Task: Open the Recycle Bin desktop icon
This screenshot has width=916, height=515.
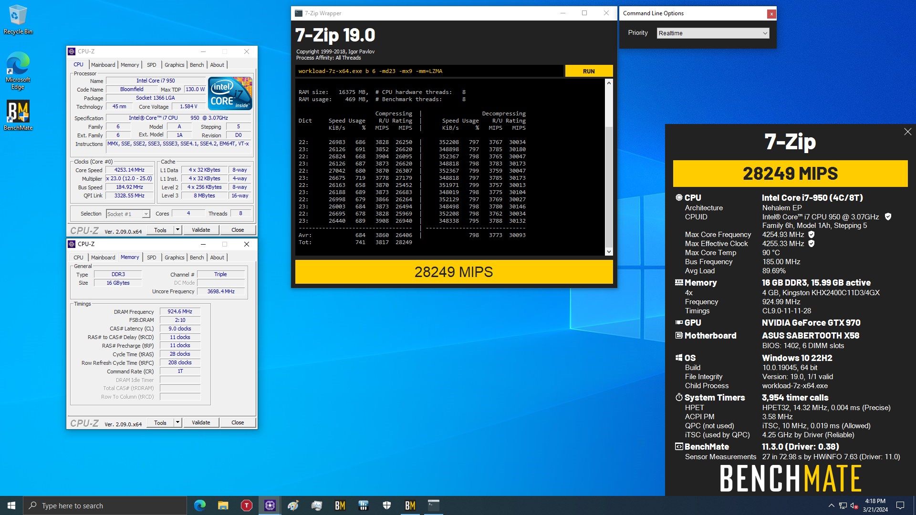Action: [x=18, y=20]
